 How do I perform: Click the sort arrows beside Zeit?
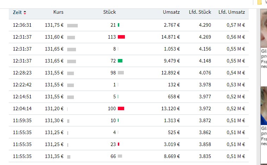(x=25, y=13)
